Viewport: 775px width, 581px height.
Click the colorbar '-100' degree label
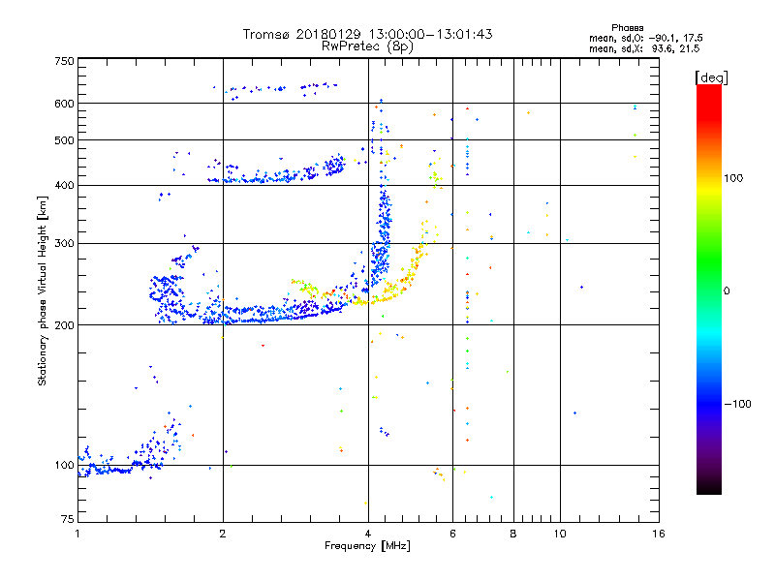tap(737, 404)
